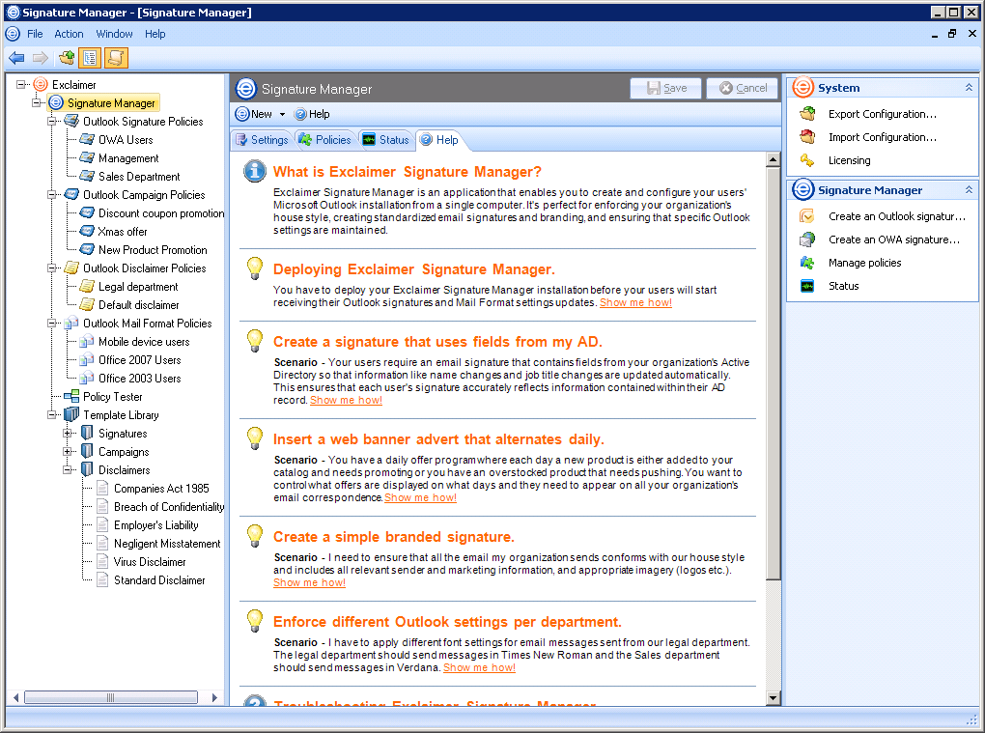Image resolution: width=985 pixels, height=733 pixels.
Task: Select the Office 2007 Users policy
Action: coord(139,360)
